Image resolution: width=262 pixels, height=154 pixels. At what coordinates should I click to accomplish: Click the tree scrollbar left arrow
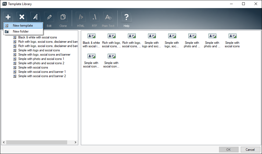tap(4, 142)
